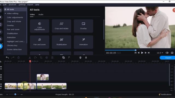Viewport: 175px width, 98px height.
Task: Select Scene detection in the sidebar list
Action: point(14,50)
